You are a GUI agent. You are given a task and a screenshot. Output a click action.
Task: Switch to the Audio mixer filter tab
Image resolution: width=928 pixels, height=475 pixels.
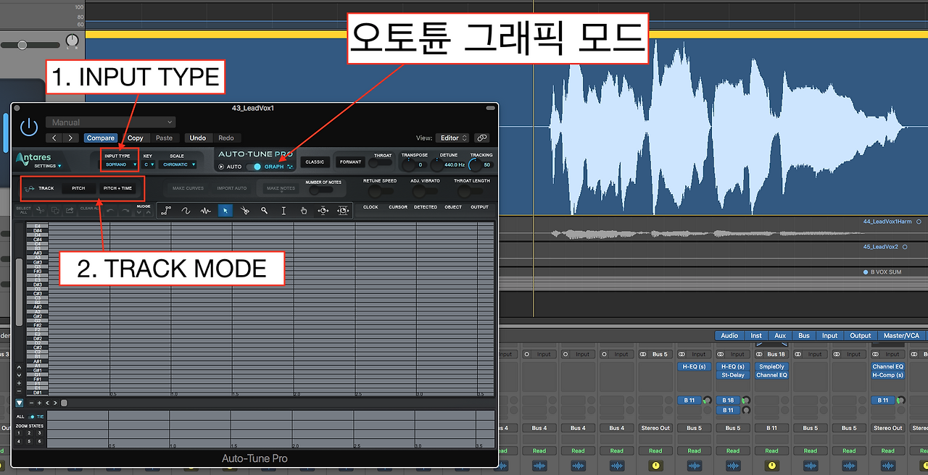point(729,335)
